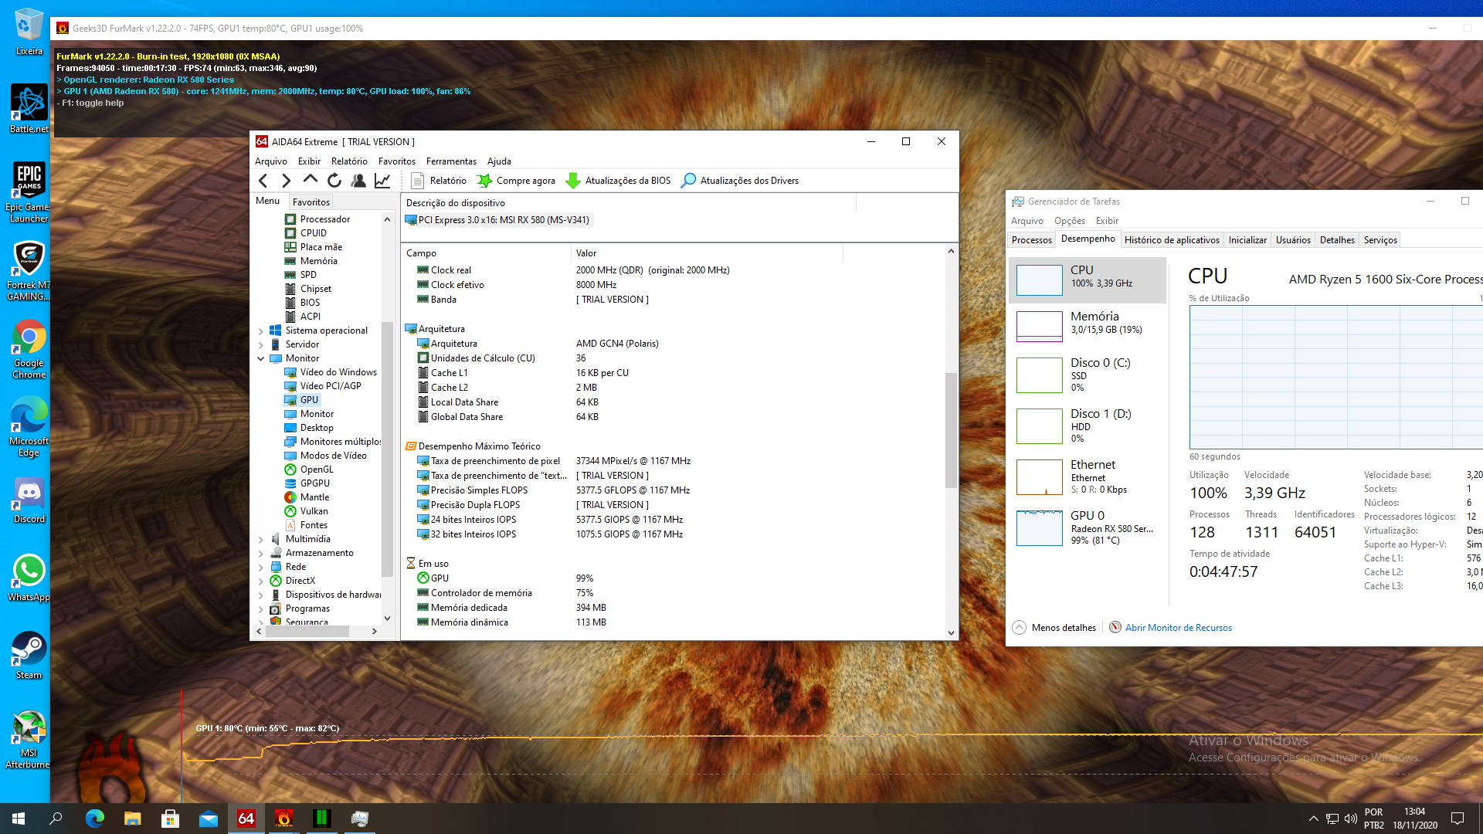
Task: Open the Exibir menu in AIDA64
Action: [309, 161]
